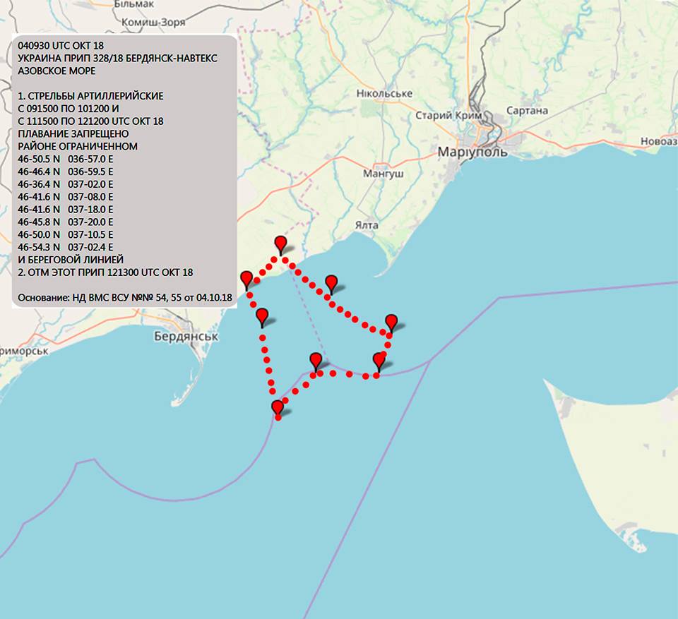Click the Маріуполь city label

point(472,152)
